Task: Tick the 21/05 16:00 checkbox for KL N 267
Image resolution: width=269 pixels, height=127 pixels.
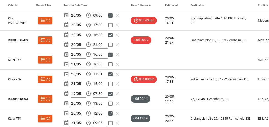Action: [x=111, y=64]
